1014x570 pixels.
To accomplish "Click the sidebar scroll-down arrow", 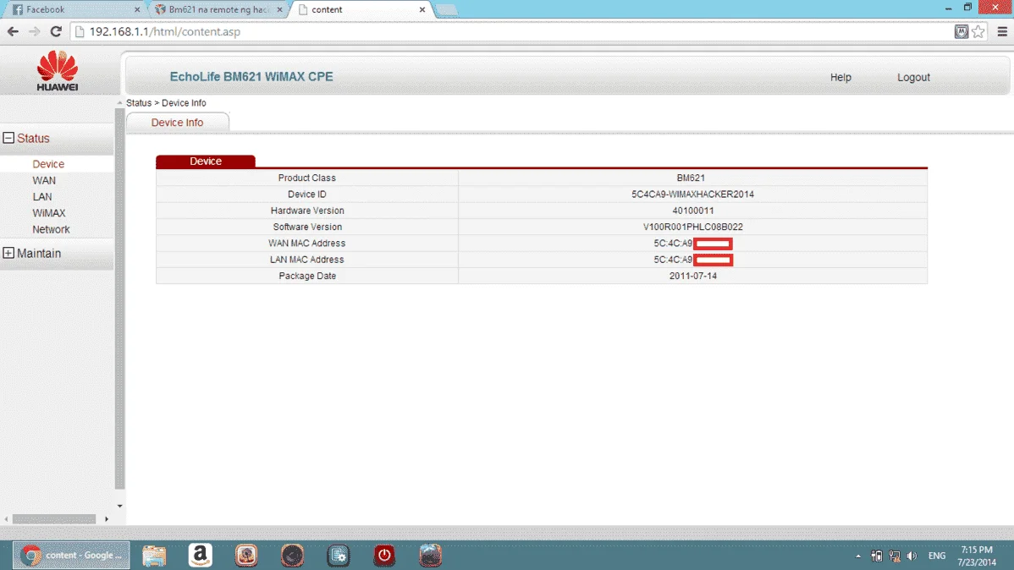I will coord(119,506).
